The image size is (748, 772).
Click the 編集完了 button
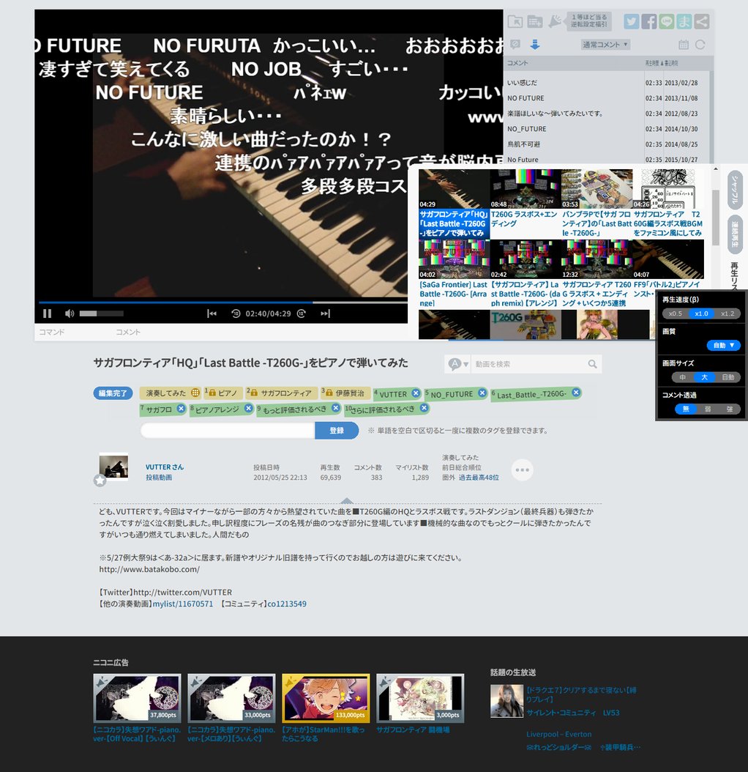[x=113, y=393]
